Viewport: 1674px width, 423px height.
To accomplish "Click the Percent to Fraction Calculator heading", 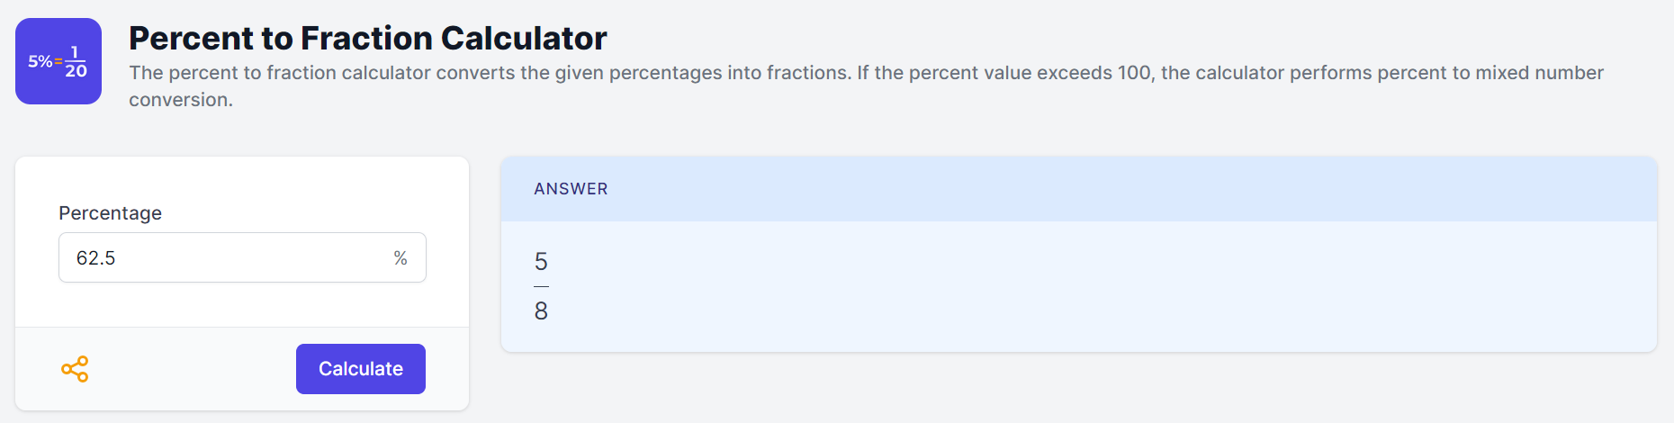I will [368, 38].
